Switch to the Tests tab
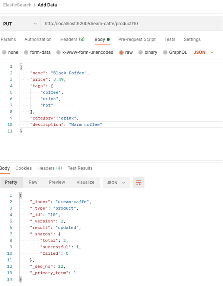 [x=170, y=39]
